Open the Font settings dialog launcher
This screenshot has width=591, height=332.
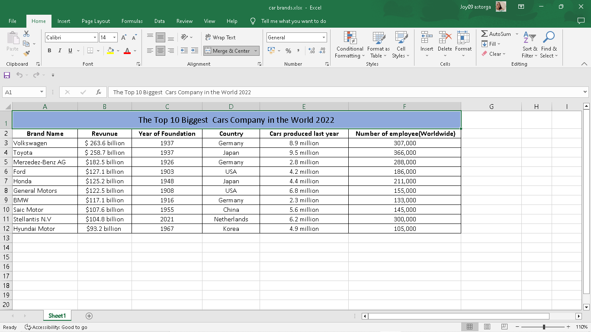pos(138,64)
